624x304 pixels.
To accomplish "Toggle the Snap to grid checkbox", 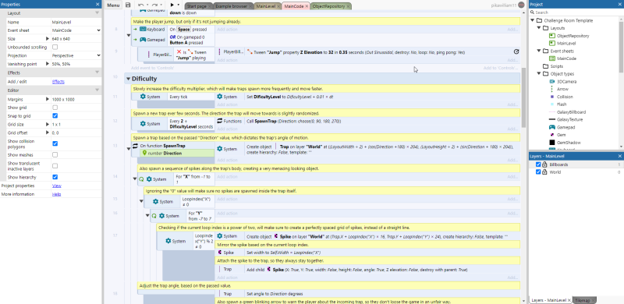I will (x=55, y=116).
